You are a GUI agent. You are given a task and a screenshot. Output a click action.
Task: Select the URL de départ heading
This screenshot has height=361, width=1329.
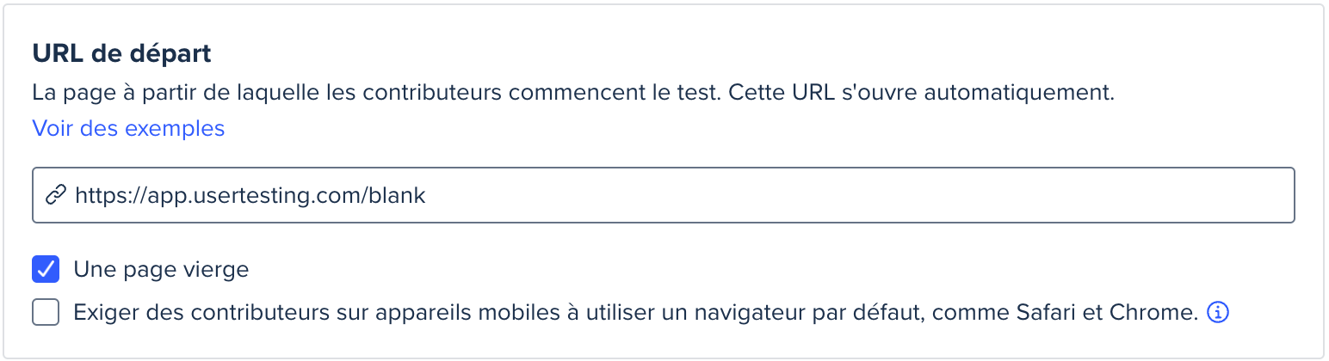121,53
